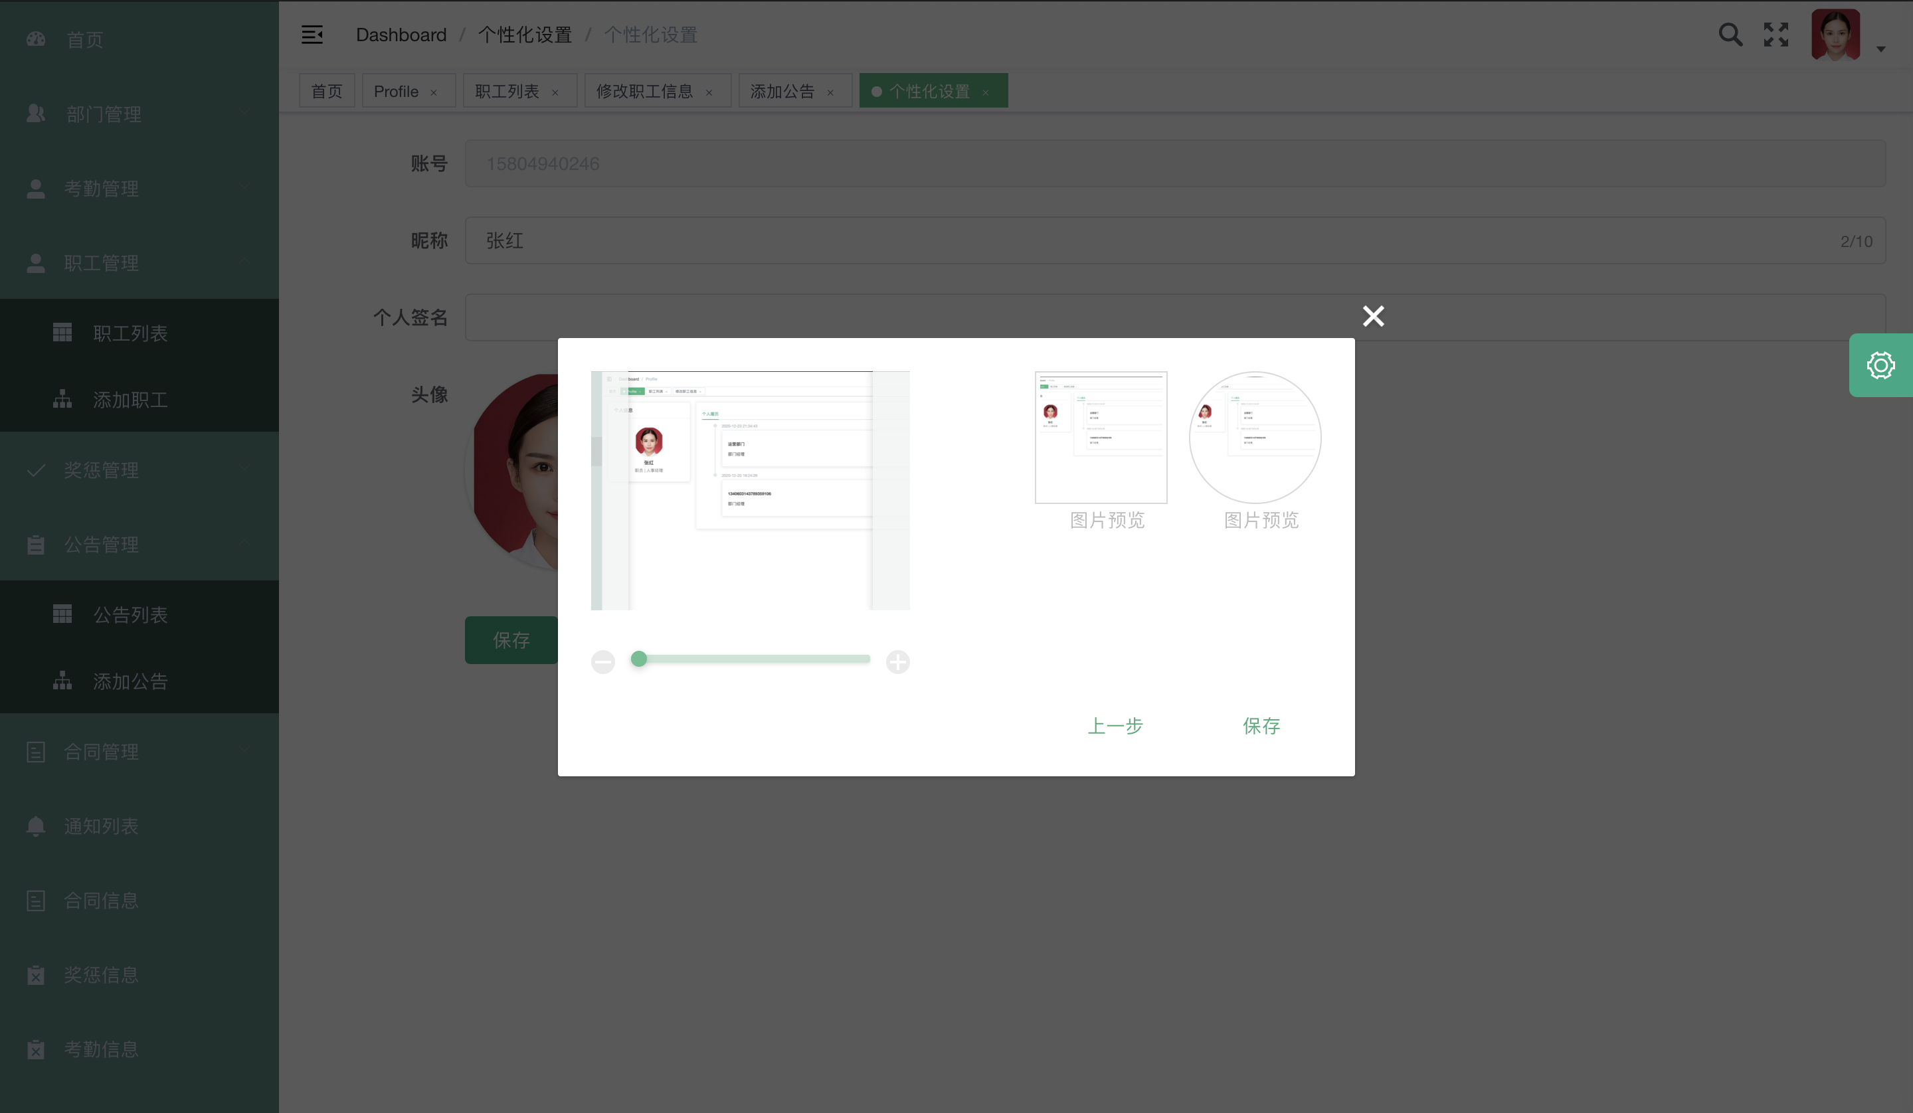Switch to the 职工列表 tab
Screen dimensions: 1913x1113
tap(507, 91)
